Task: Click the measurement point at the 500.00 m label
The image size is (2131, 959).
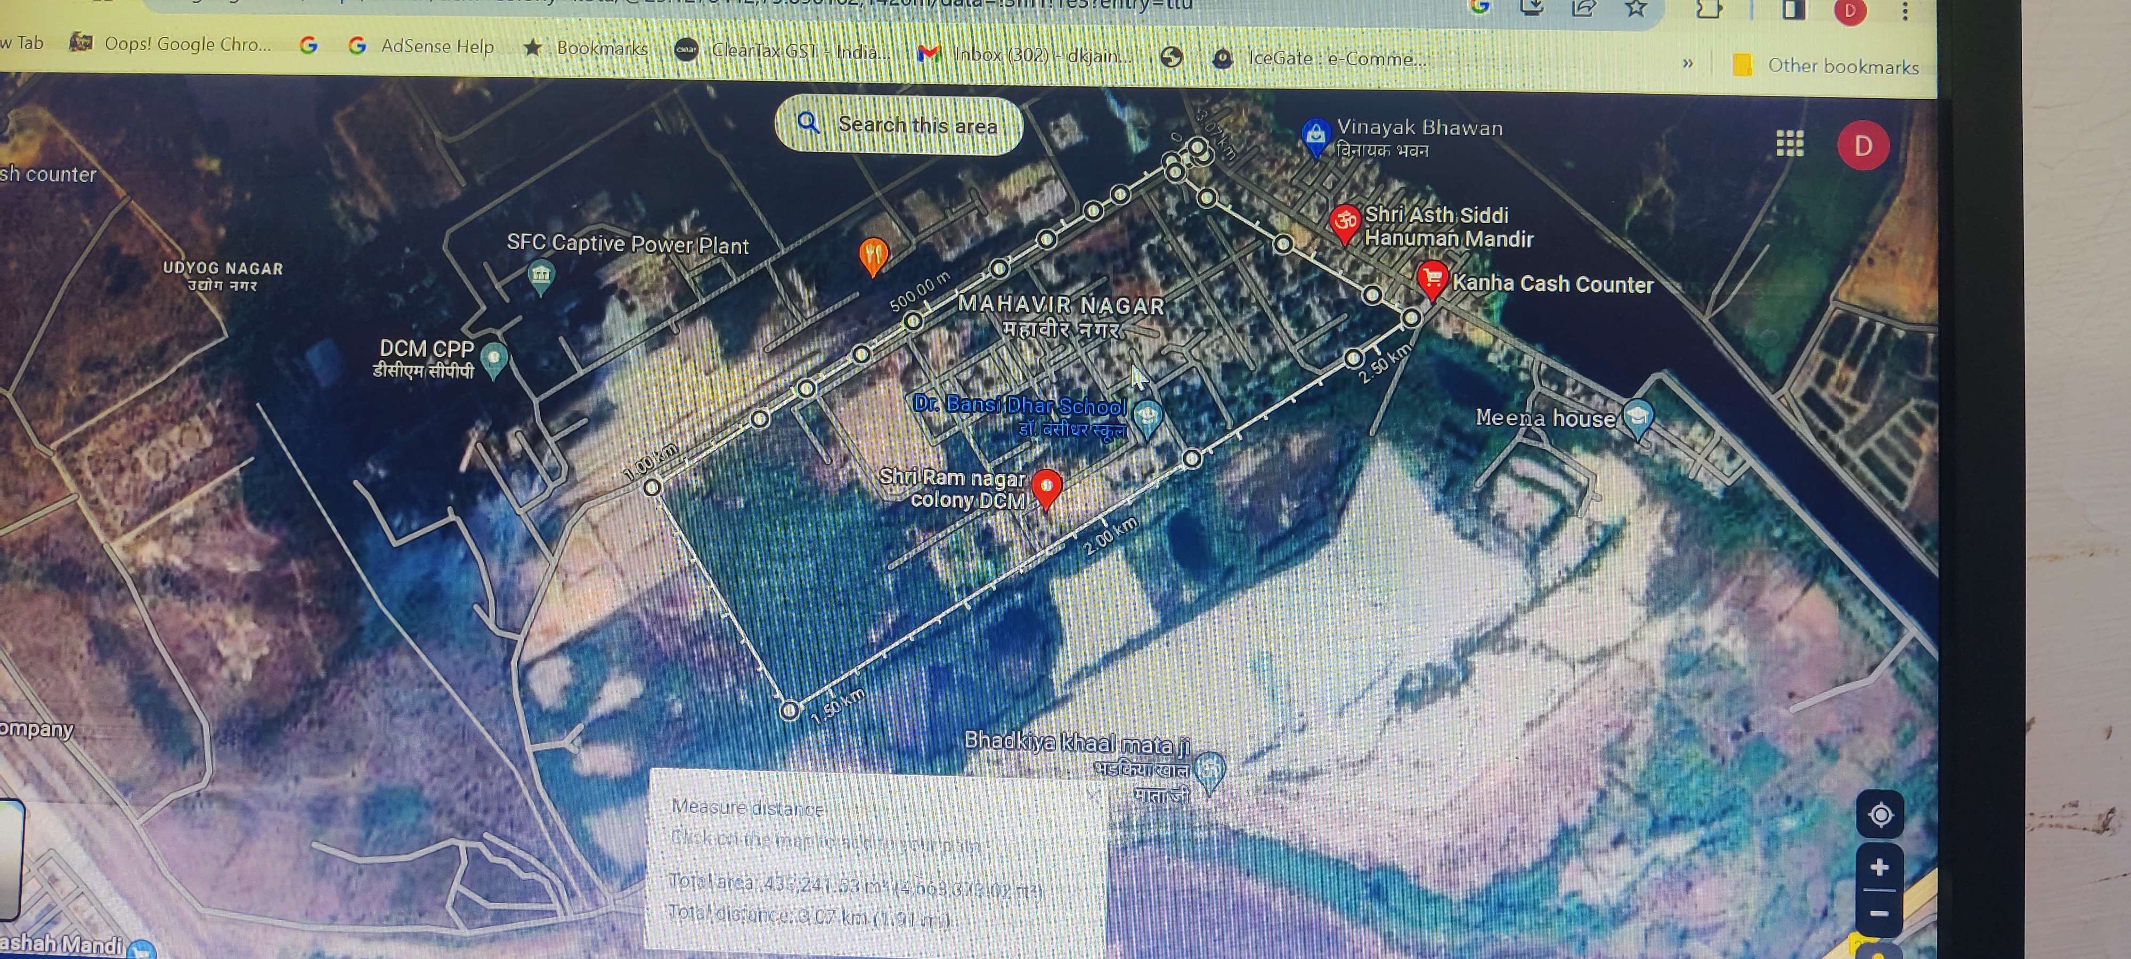Action: pos(913,321)
